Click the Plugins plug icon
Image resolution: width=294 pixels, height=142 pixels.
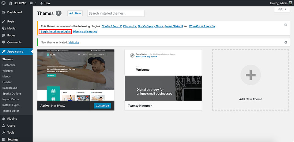(4, 118)
